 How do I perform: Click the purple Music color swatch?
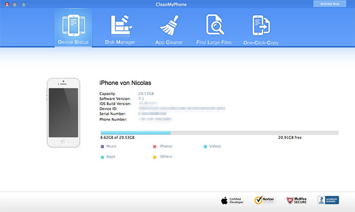(x=102, y=147)
